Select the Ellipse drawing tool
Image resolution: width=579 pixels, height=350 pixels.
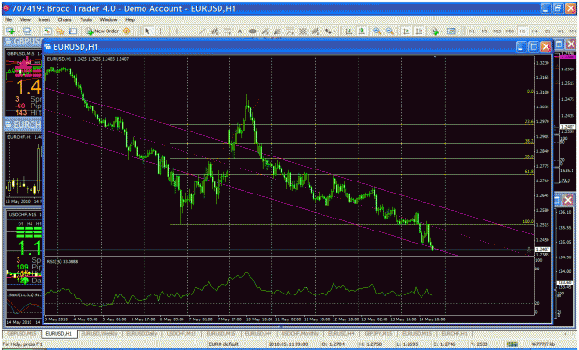click(253, 31)
